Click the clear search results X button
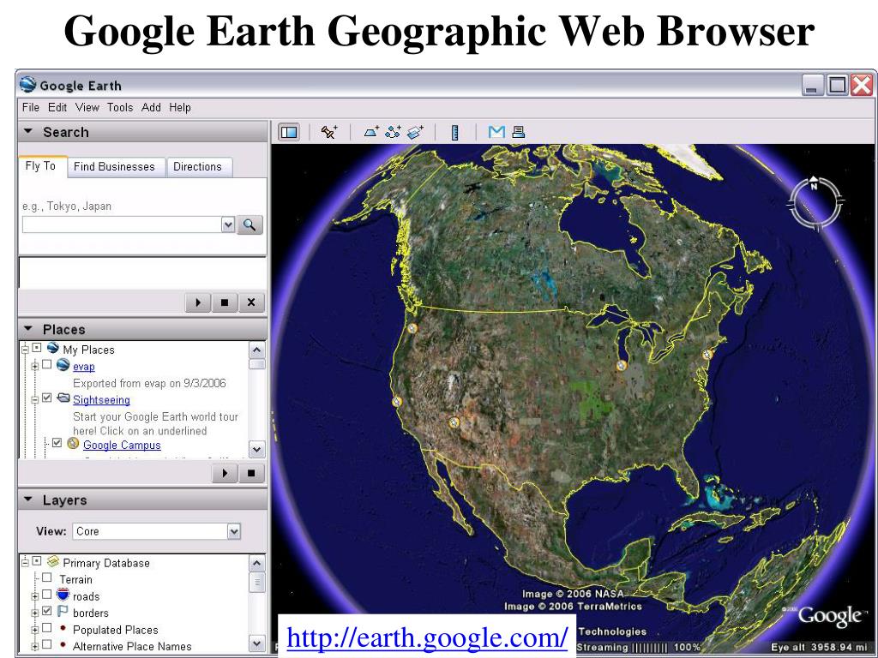The width and height of the screenshot is (878, 658). coord(251,302)
